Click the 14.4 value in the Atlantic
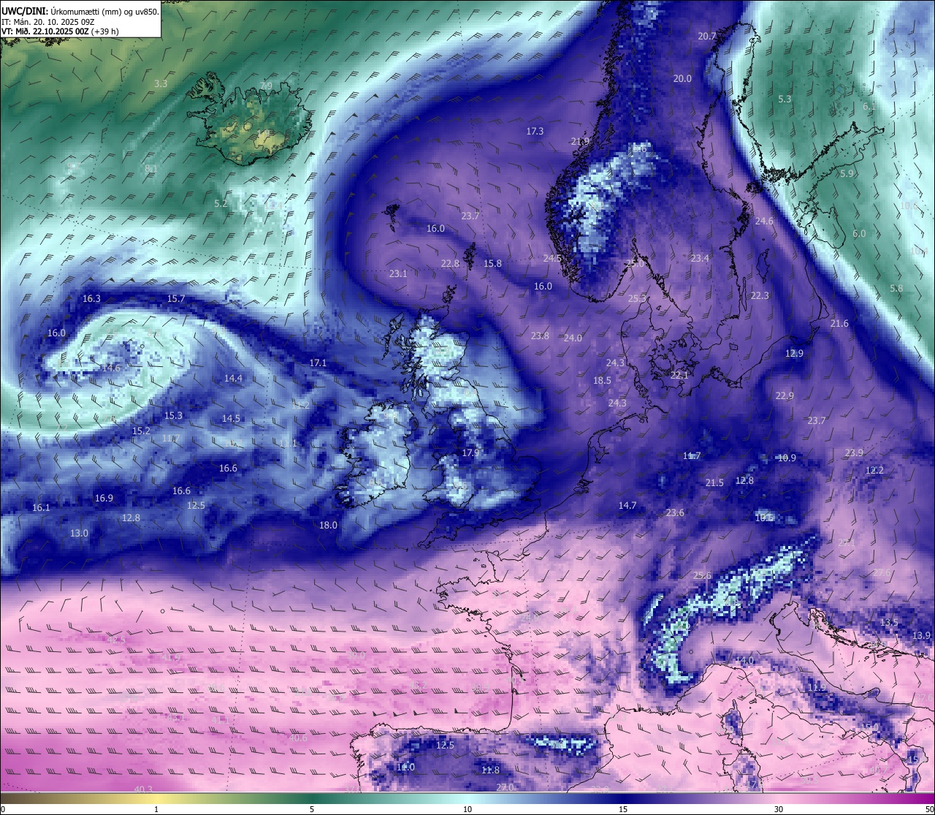Viewport: 935px width, 815px height. pyautogui.click(x=233, y=378)
